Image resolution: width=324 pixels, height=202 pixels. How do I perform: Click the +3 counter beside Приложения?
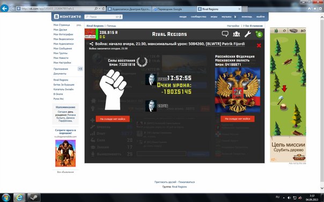coord(80,69)
